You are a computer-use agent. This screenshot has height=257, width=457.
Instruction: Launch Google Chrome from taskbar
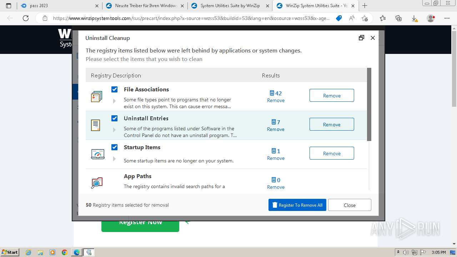click(x=64, y=252)
